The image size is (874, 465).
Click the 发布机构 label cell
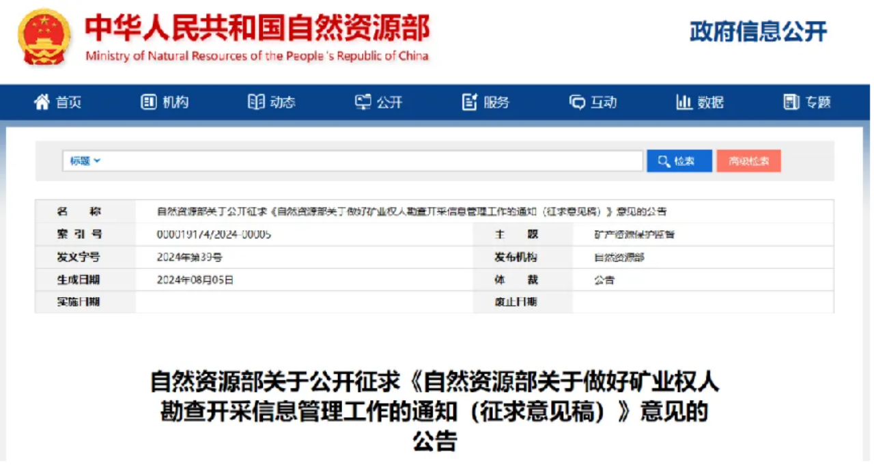point(523,257)
